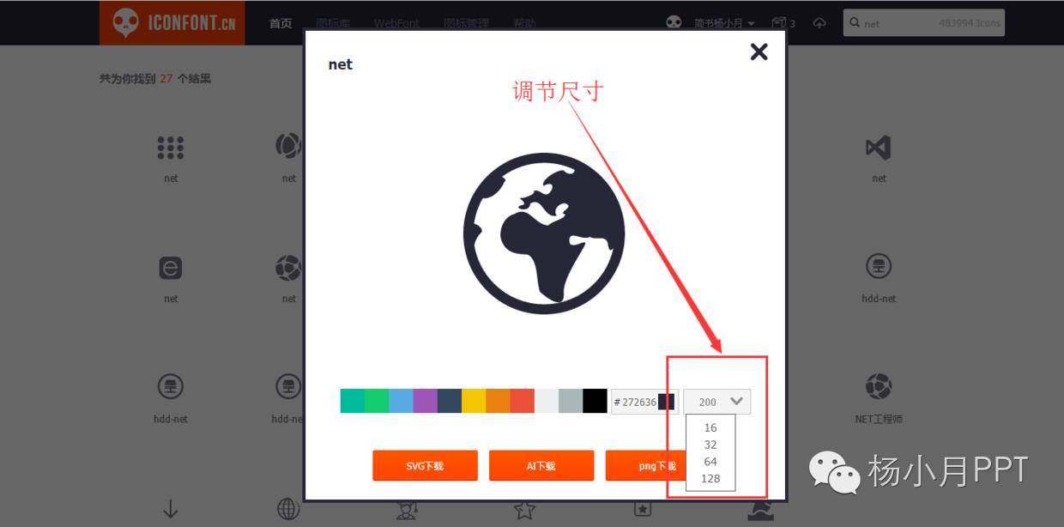Image resolution: width=1064 pixels, height=527 pixels.
Task: Open the 首页 navigation tab
Action: tap(281, 23)
